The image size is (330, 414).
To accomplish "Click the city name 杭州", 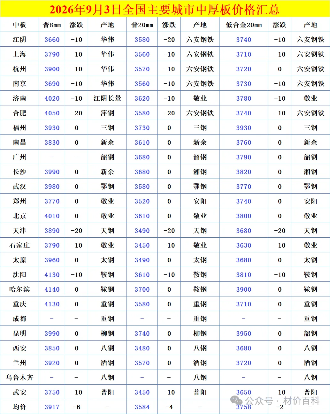I will pyautogui.click(x=19, y=69).
